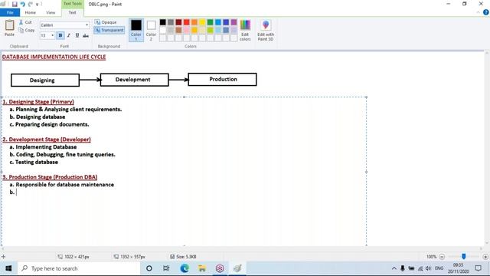Pick the green color swatch
This screenshot has height=276, width=490.
tap(210, 22)
